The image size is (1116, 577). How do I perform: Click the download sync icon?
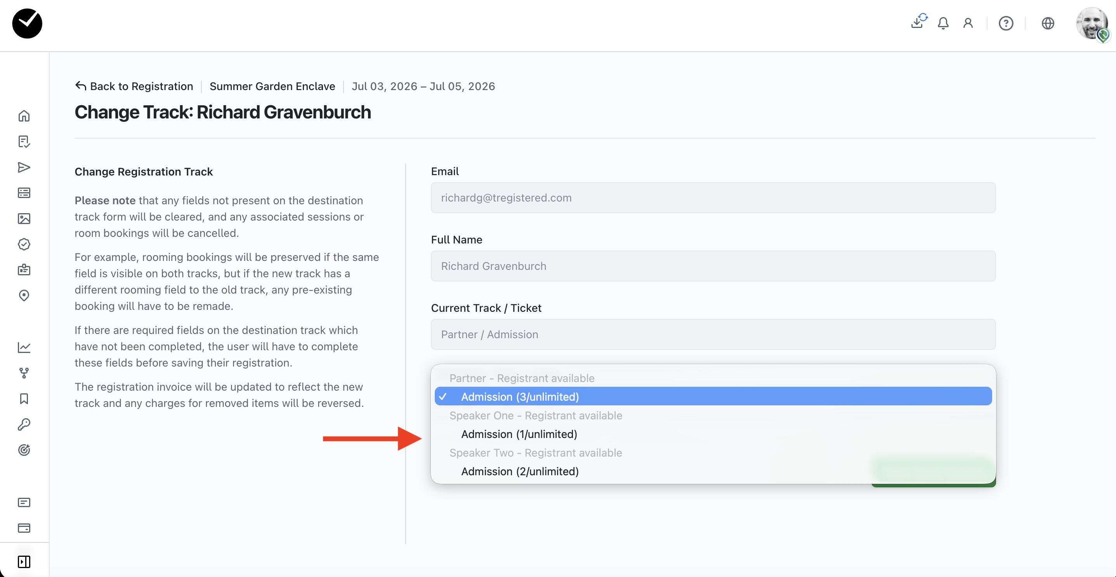tap(918, 22)
